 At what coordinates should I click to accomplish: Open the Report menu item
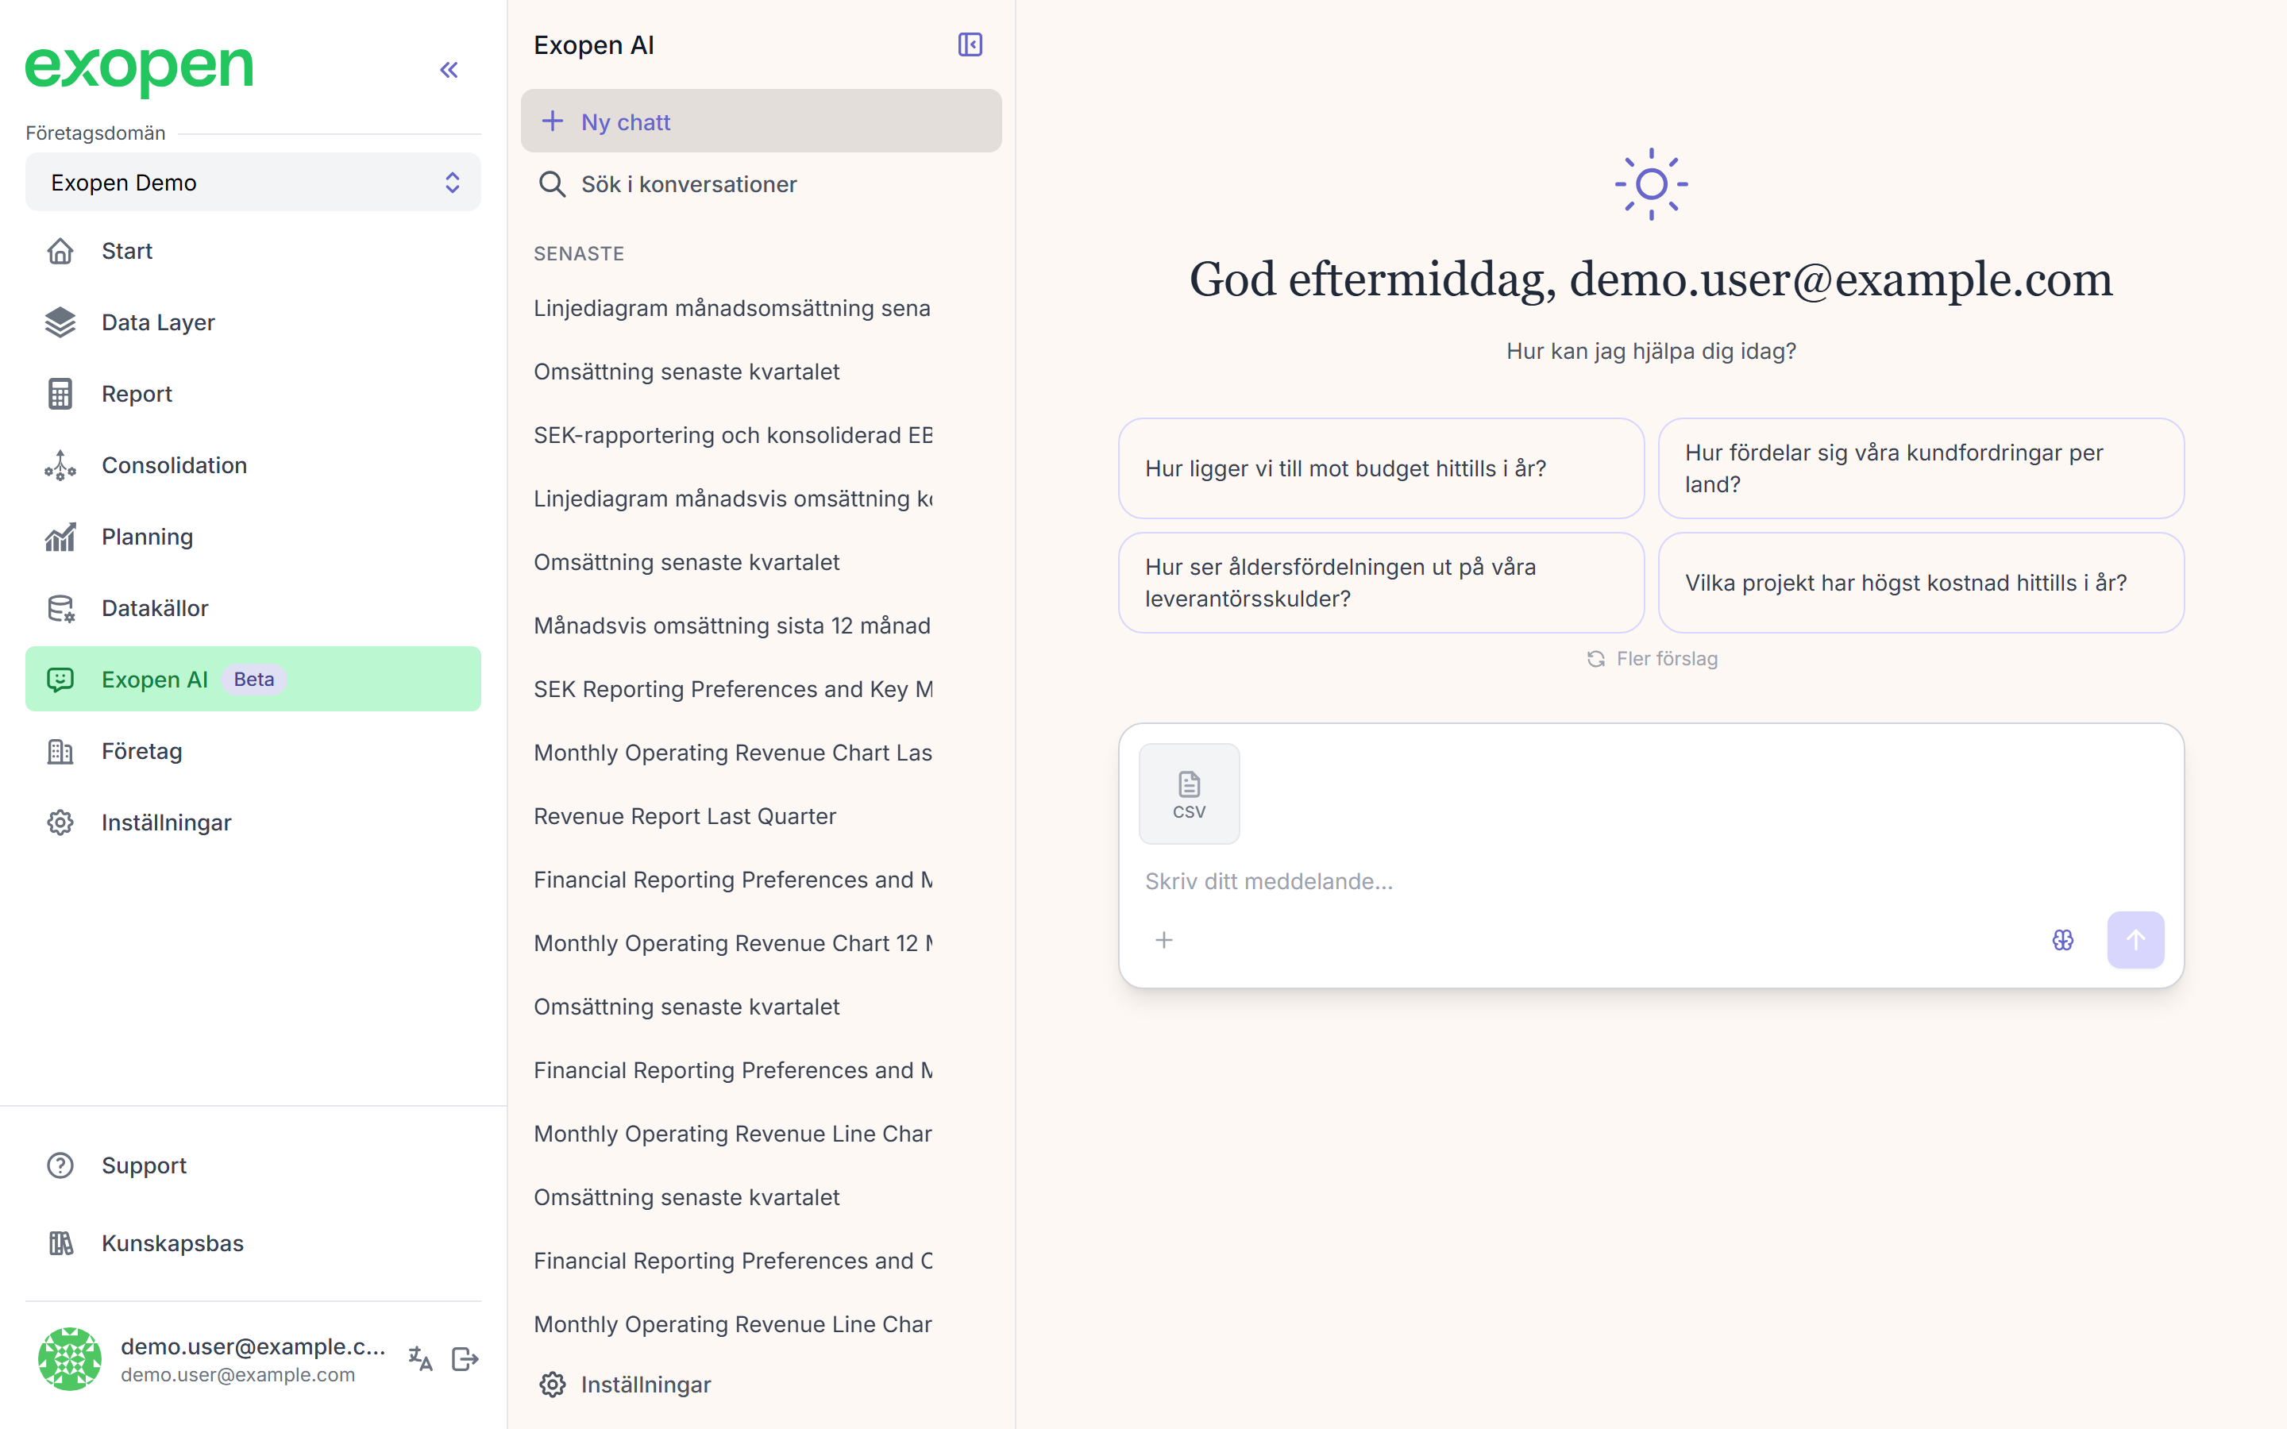click(253, 394)
